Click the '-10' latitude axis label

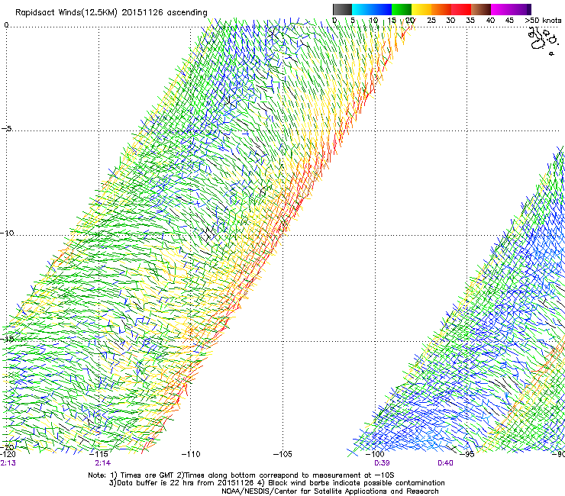(7, 233)
